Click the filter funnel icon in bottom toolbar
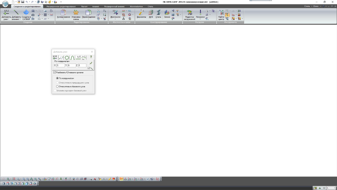 tap(49, 179)
